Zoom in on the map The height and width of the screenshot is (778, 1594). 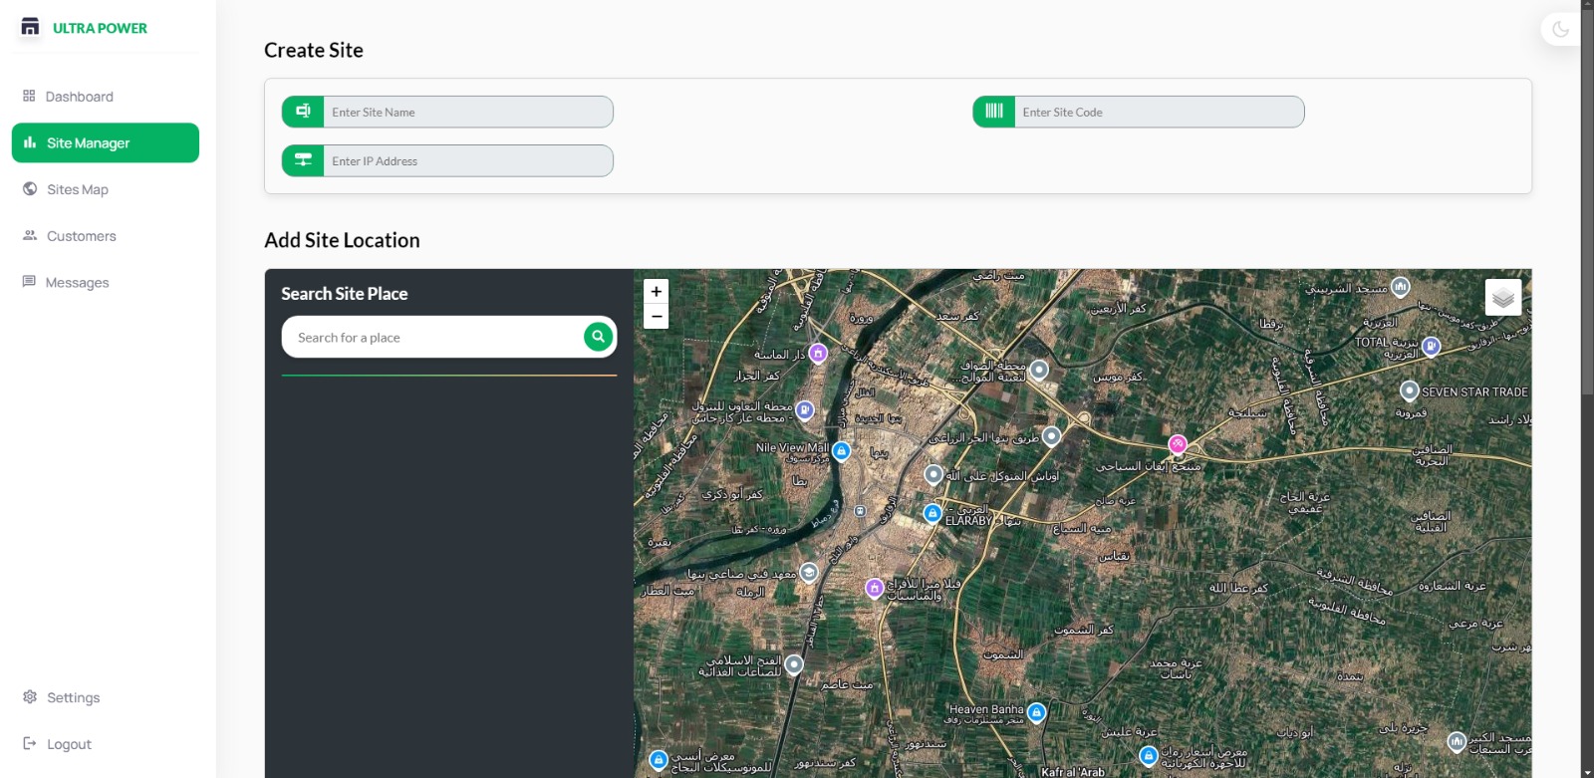pos(657,292)
